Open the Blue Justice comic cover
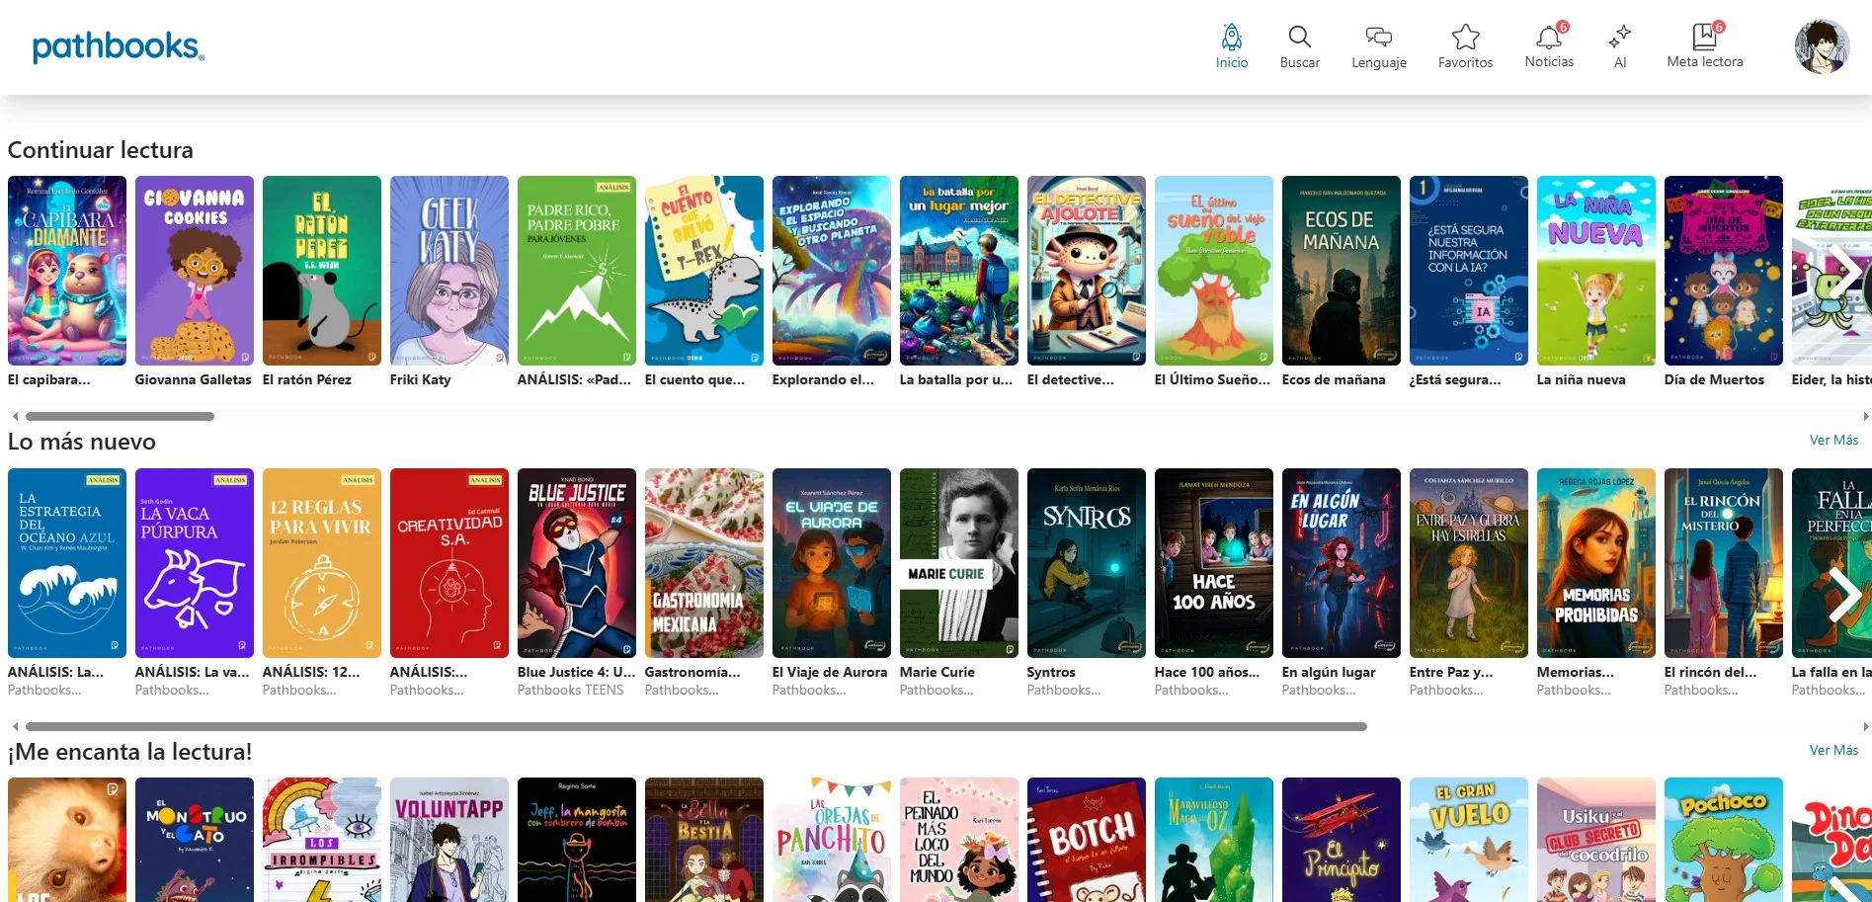The image size is (1872, 902). [576, 562]
